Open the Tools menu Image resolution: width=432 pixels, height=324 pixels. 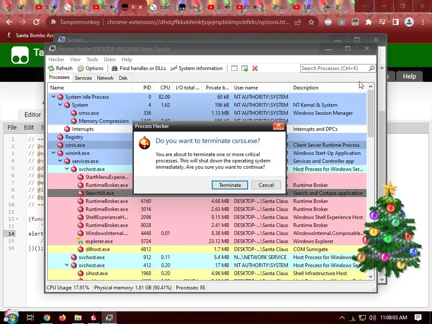[x=92, y=59]
